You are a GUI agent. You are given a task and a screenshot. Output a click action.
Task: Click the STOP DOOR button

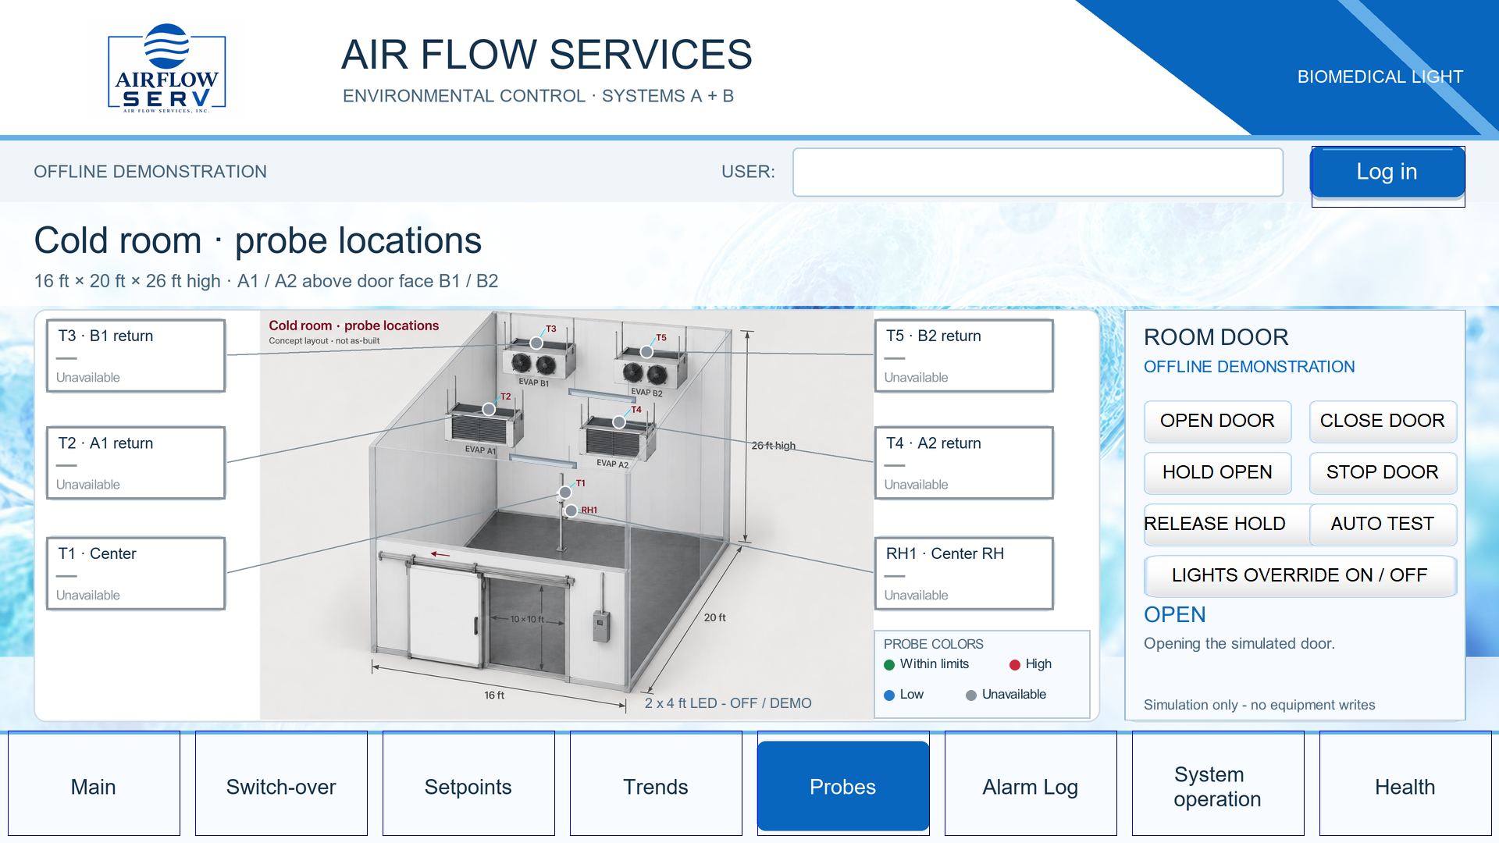(1383, 473)
